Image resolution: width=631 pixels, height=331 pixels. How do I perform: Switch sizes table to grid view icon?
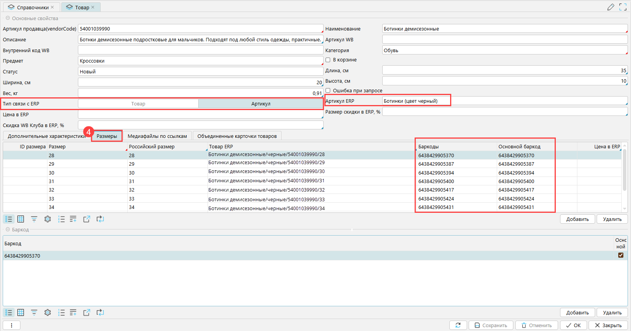[x=21, y=219]
